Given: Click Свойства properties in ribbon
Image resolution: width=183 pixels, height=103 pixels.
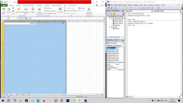Looking at the screenshot, I should coord(48,8).
